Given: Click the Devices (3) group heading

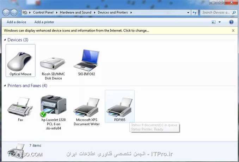Looking at the screenshot, I should (18, 40).
